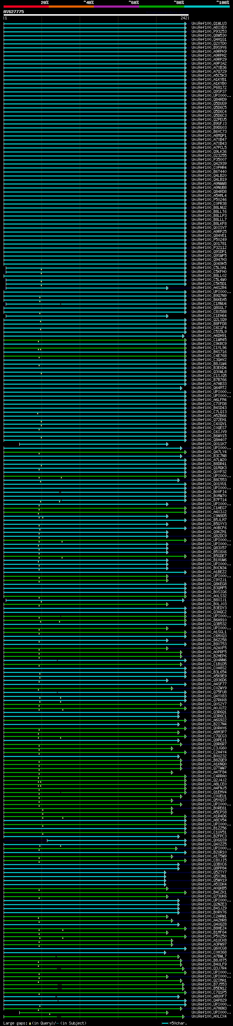Viewport: 233px width, 1026px height.
Task: Select UniRef100_Q3J7R4 label
Action: coord(209,968)
